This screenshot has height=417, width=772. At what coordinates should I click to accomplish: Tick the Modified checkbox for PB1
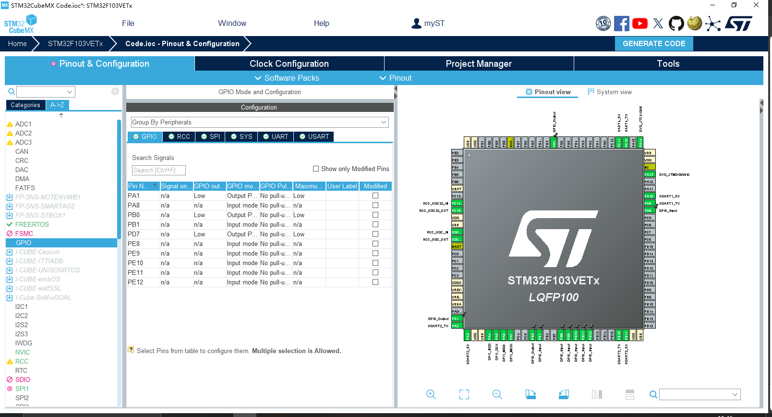click(375, 224)
